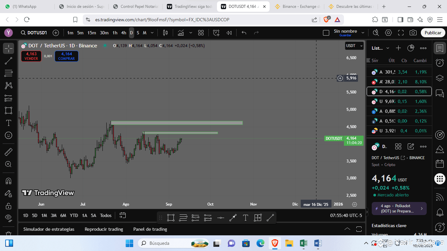The image size is (447, 251).
Task: Switch to Simulador de estrategias tab
Action: click(49, 229)
